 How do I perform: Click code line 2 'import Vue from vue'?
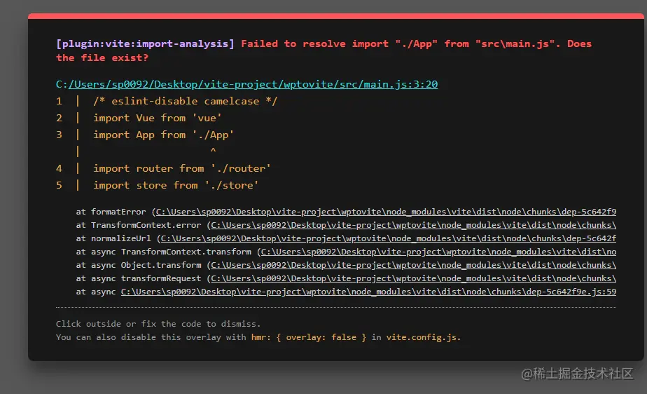(158, 118)
